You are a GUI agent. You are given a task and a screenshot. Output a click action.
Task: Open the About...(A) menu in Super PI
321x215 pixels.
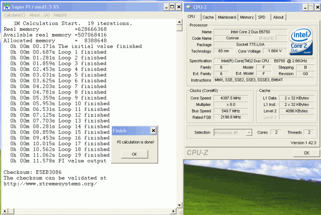(40, 15)
